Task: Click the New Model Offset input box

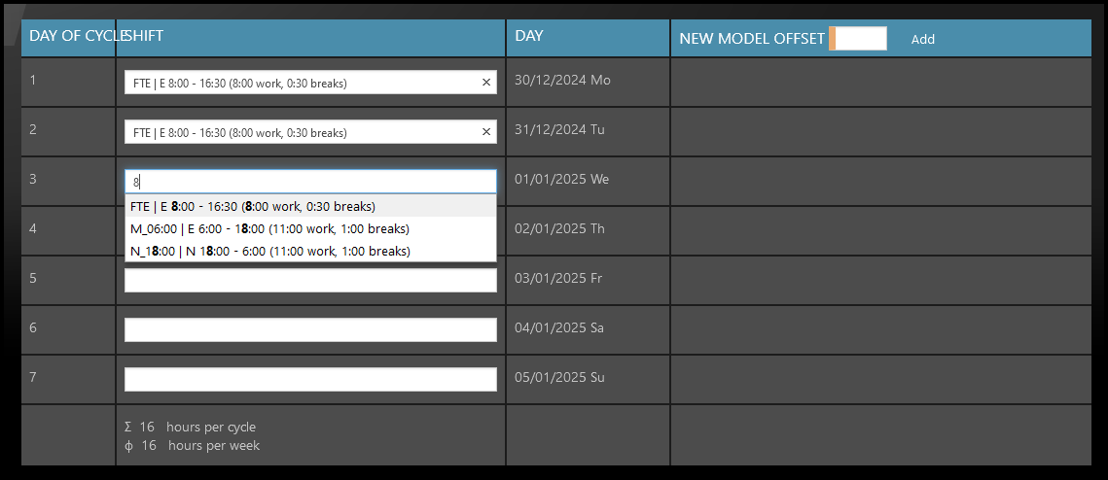Action: click(x=860, y=39)
